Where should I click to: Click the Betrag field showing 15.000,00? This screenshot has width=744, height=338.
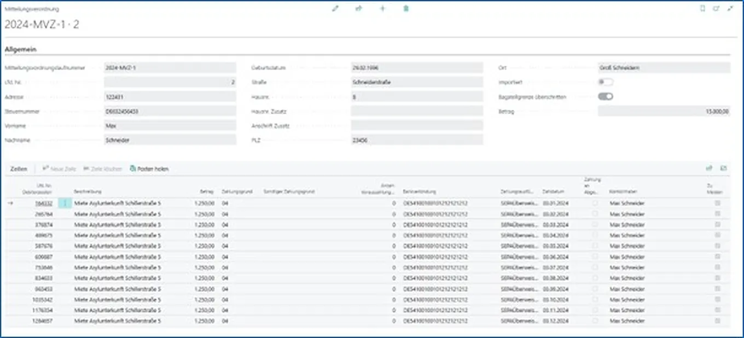[x=664, y=112]
